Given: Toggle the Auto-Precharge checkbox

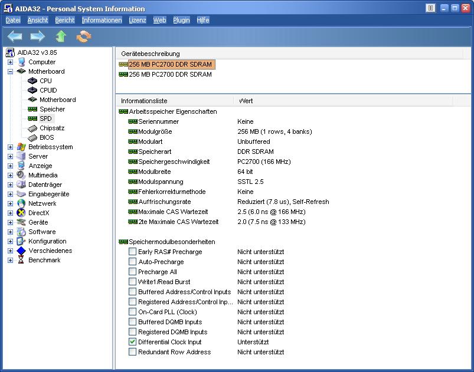Looking at the screenshot, I should (x=132, y=262).
